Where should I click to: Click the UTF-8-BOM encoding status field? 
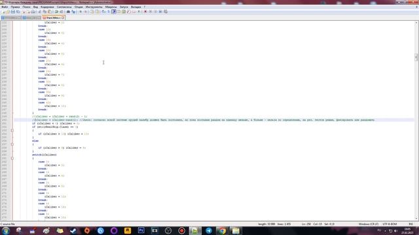390,224
